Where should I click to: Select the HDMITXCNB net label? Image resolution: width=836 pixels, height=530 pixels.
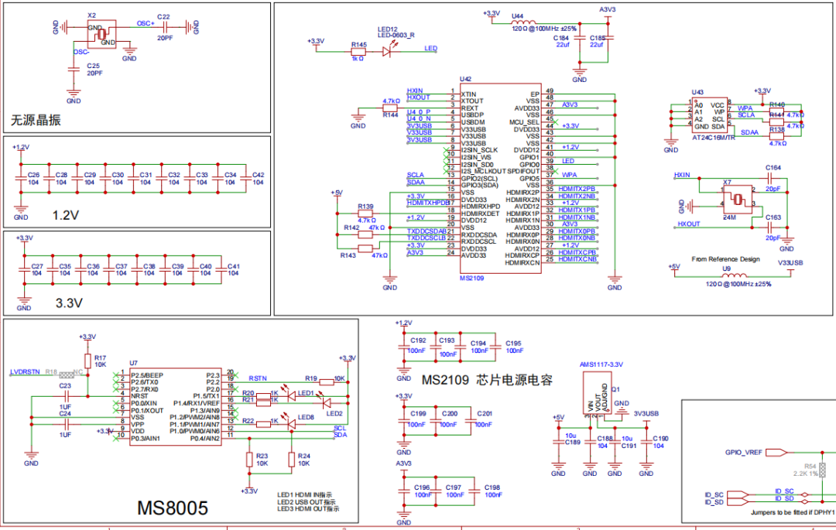coord(577,259)
